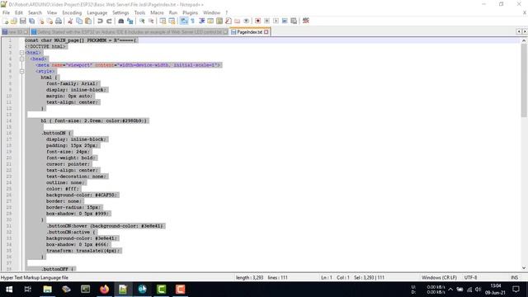Open the Replace dialog toolbar icon

[130, 21]
